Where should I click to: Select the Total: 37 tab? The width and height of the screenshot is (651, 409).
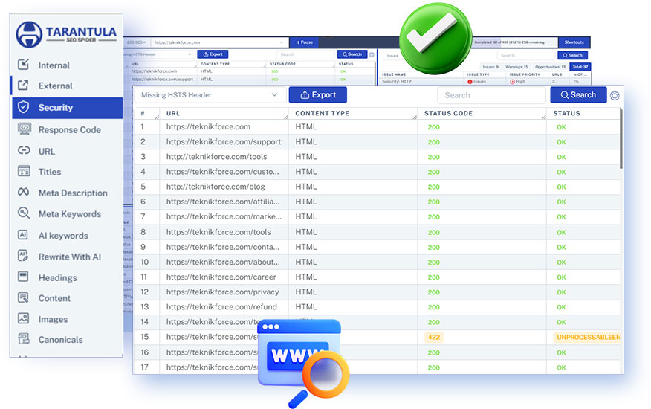tap(580, 67)
